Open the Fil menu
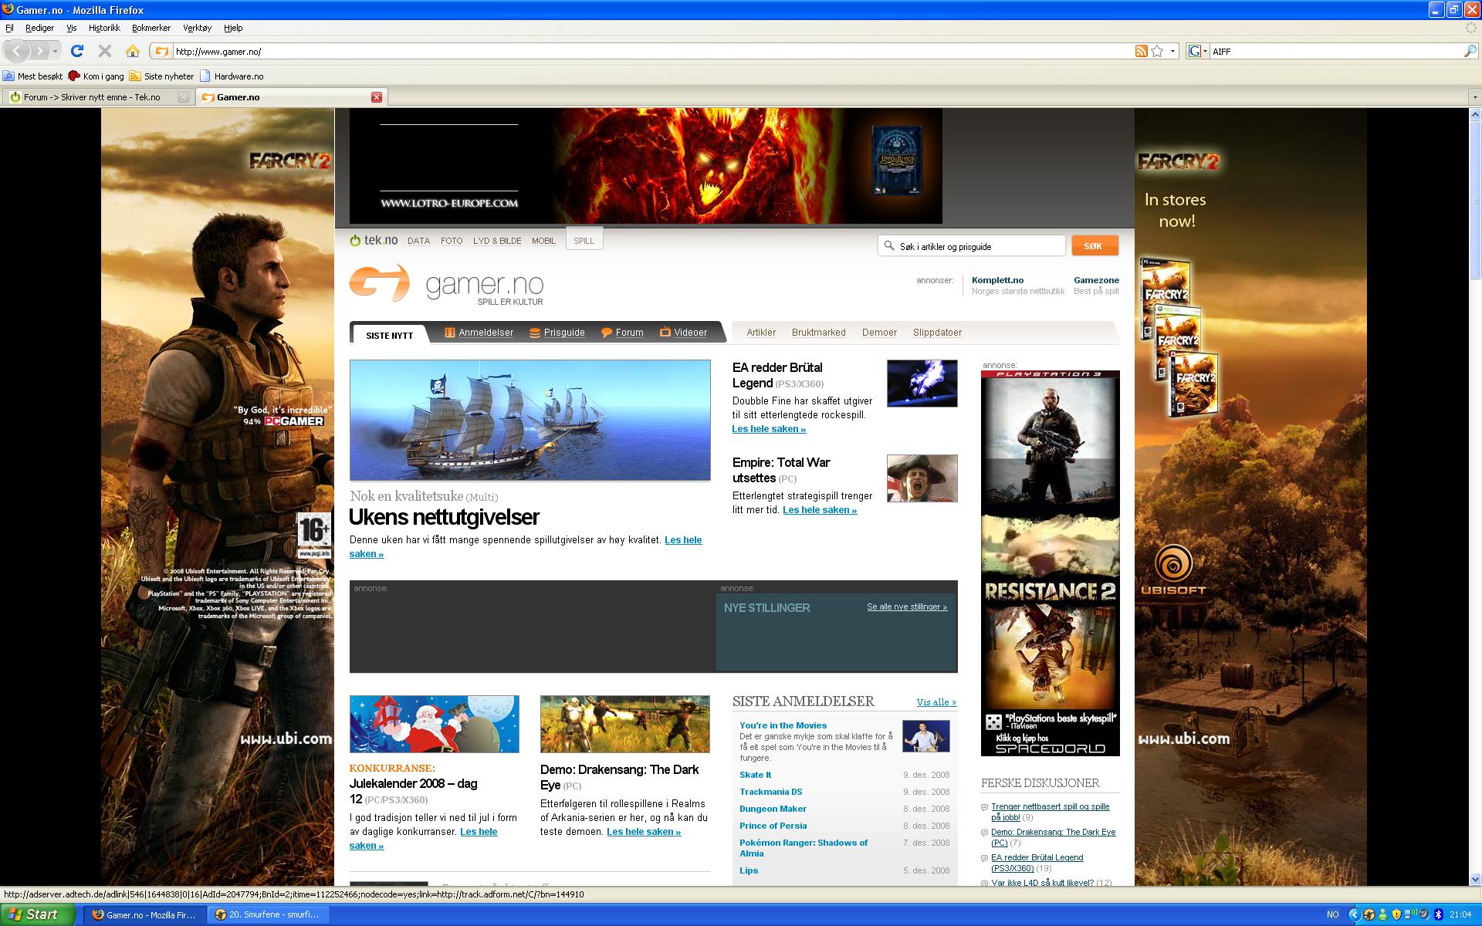Image resolution: width=1482 pixels, height=926 pixels. click(9, 28)
